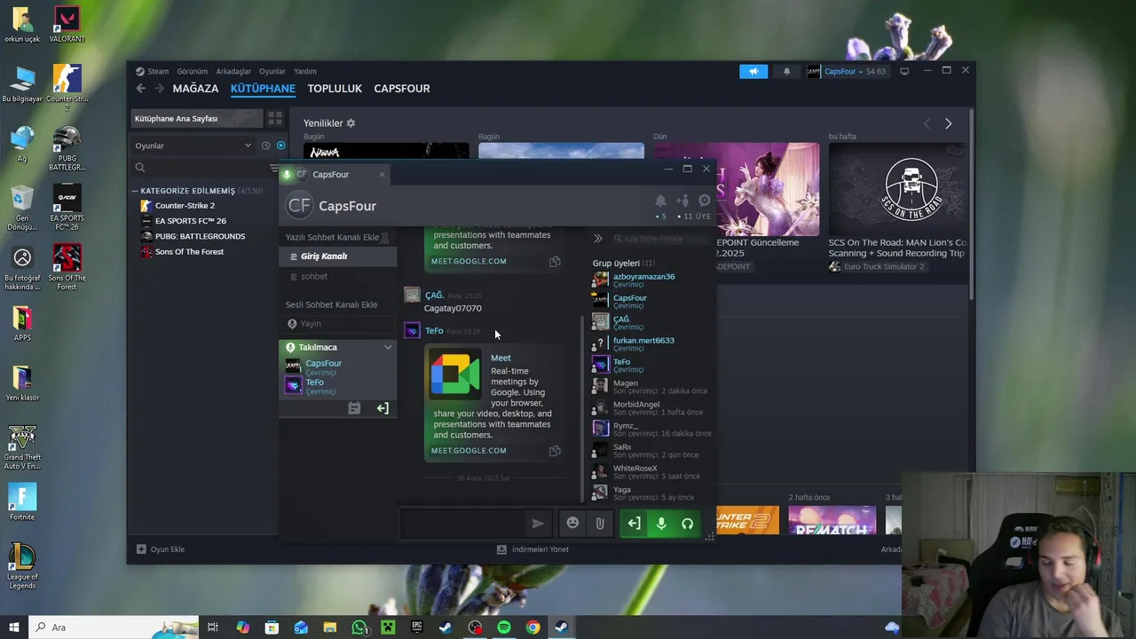Click the chat message input field
Screen dimensions: 1136x639
(461, 524)
